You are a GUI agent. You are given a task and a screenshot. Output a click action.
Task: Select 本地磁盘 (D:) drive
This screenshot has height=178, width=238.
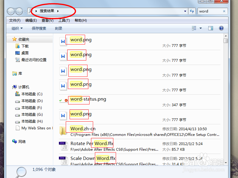32,101
